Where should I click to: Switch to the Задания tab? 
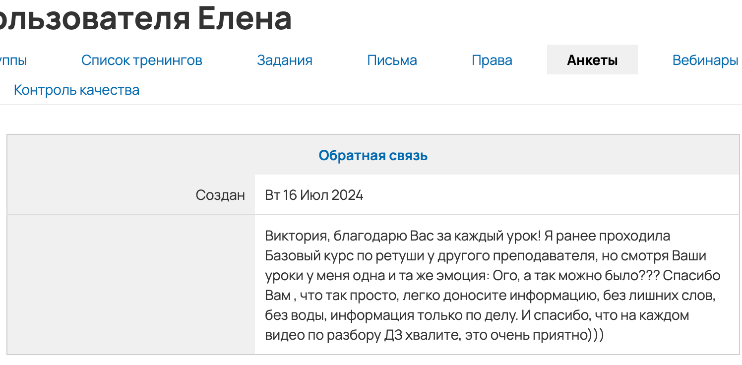click(285, 60)
